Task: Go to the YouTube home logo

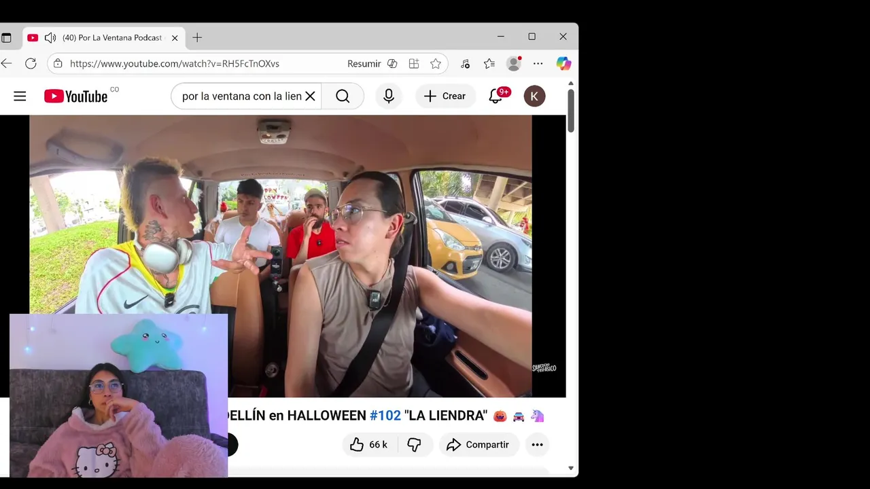Action: (x=76, y=96)
